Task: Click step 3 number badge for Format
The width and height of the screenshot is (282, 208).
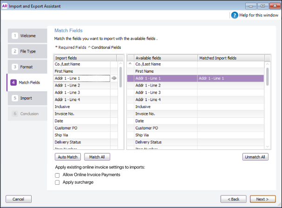Action: click(15, 67)
